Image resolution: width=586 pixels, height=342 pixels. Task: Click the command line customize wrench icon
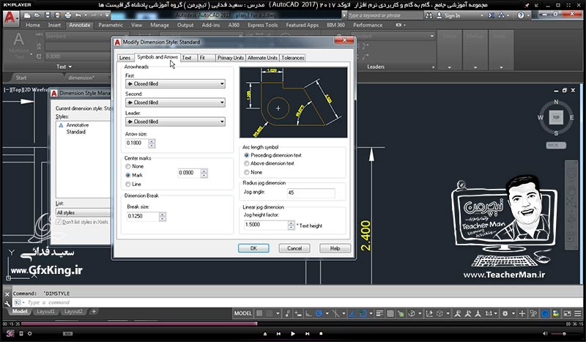coord(7,303)
